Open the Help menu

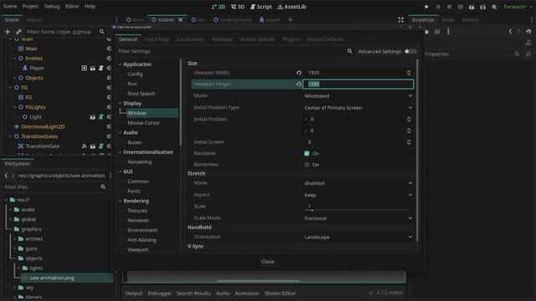[x=90, y=6]
